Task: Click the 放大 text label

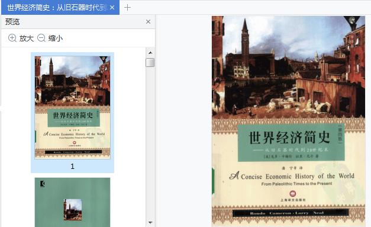Action: 27,38
